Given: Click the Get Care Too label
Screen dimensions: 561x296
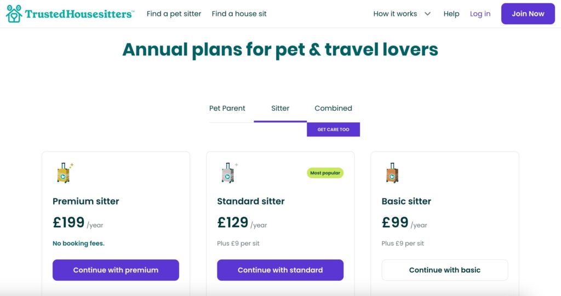Looking at the screenshot, I should point(333,129).
